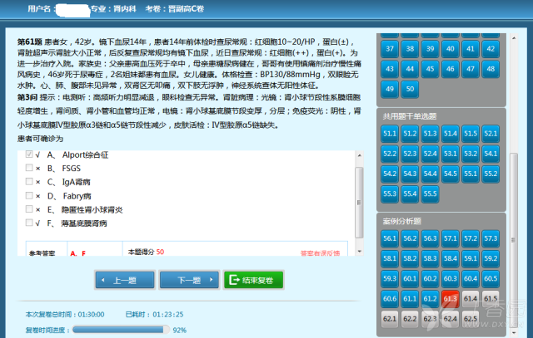Open question tile 60.6

[390, 298]
